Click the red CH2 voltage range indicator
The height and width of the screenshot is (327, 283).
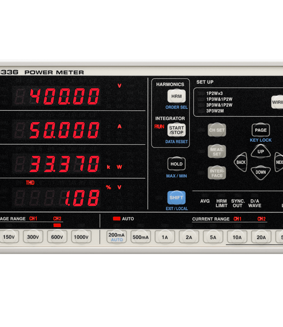[57, 225]
